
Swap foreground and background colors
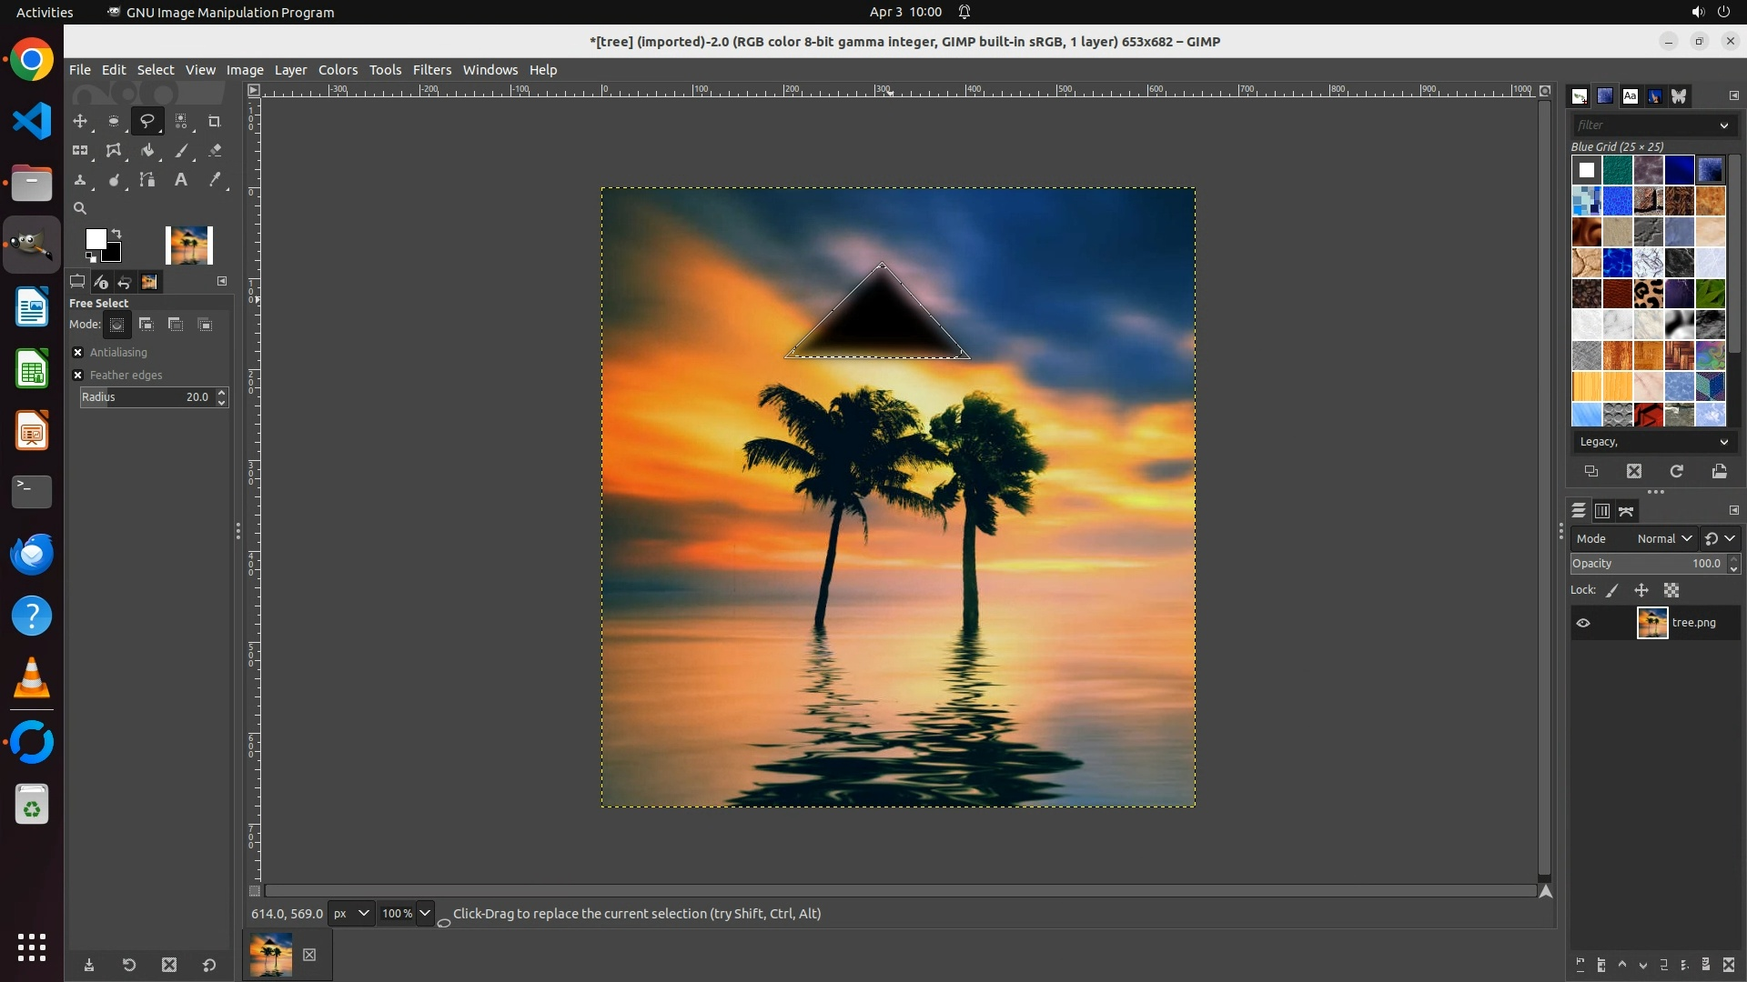(x=116, y=234)
